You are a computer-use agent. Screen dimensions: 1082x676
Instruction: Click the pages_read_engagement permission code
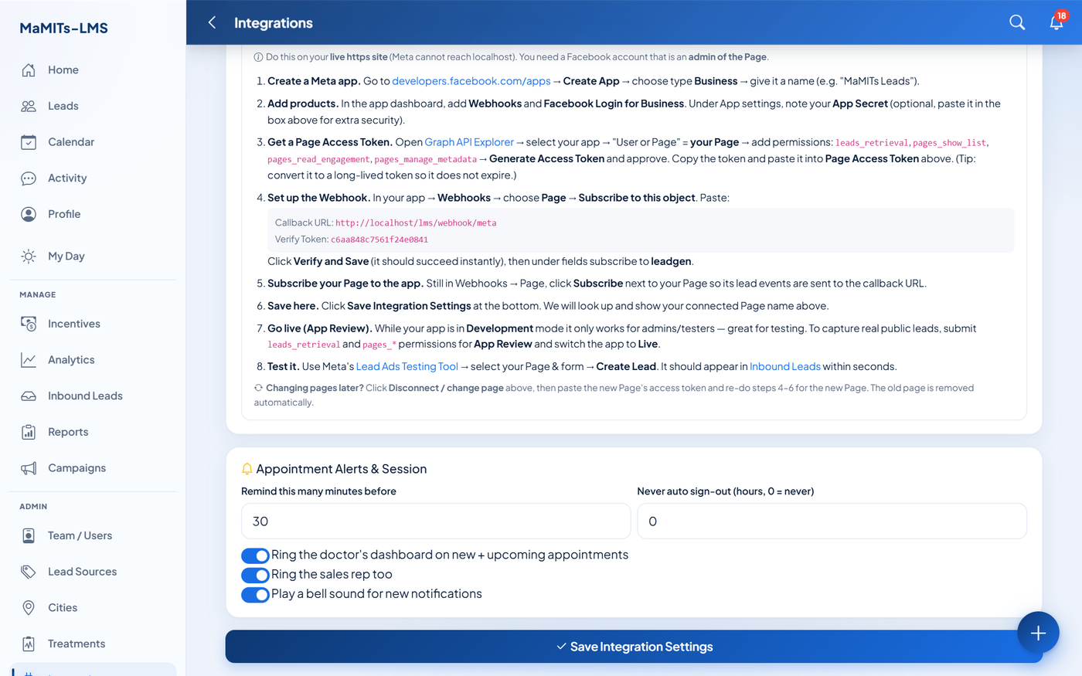coord(318,159)
